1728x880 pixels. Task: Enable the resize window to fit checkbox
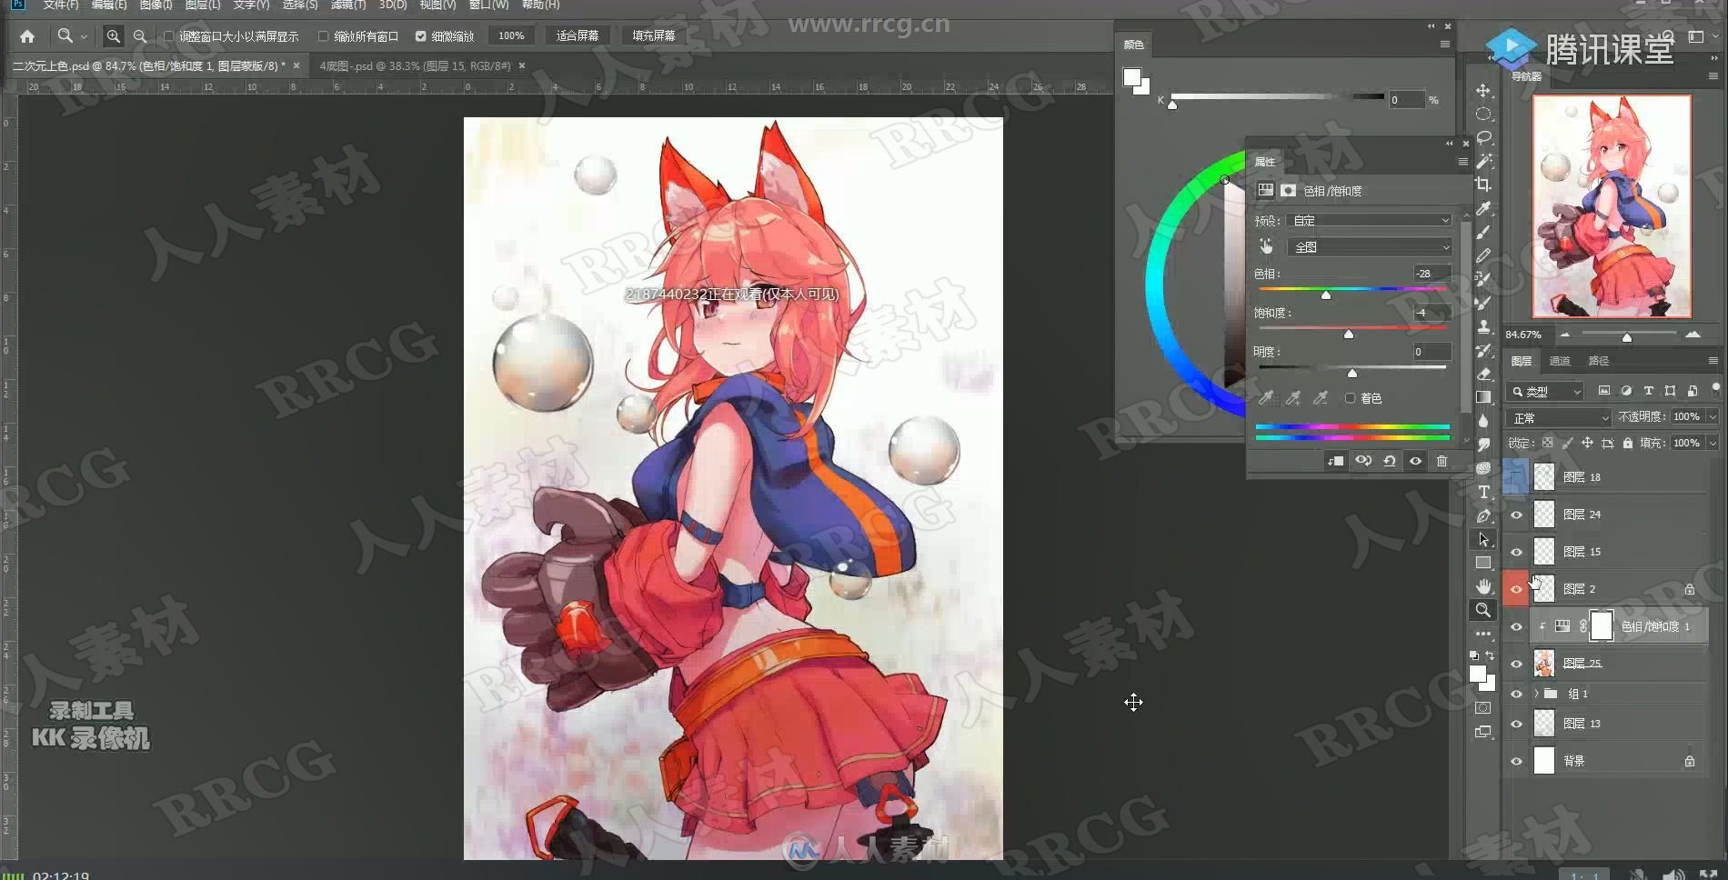point(169,36)
